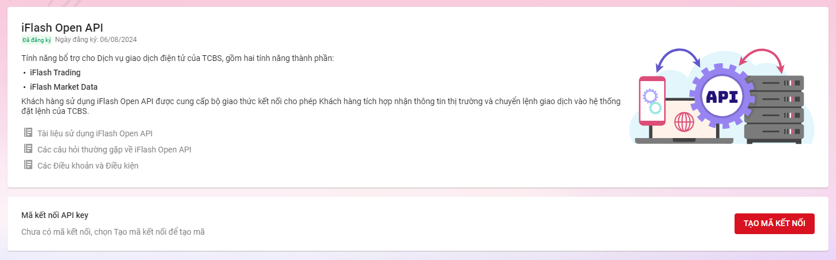Click the document icon beside Các Điều khoản
This screenshot has width=836, height=260.
pos(28,165)
